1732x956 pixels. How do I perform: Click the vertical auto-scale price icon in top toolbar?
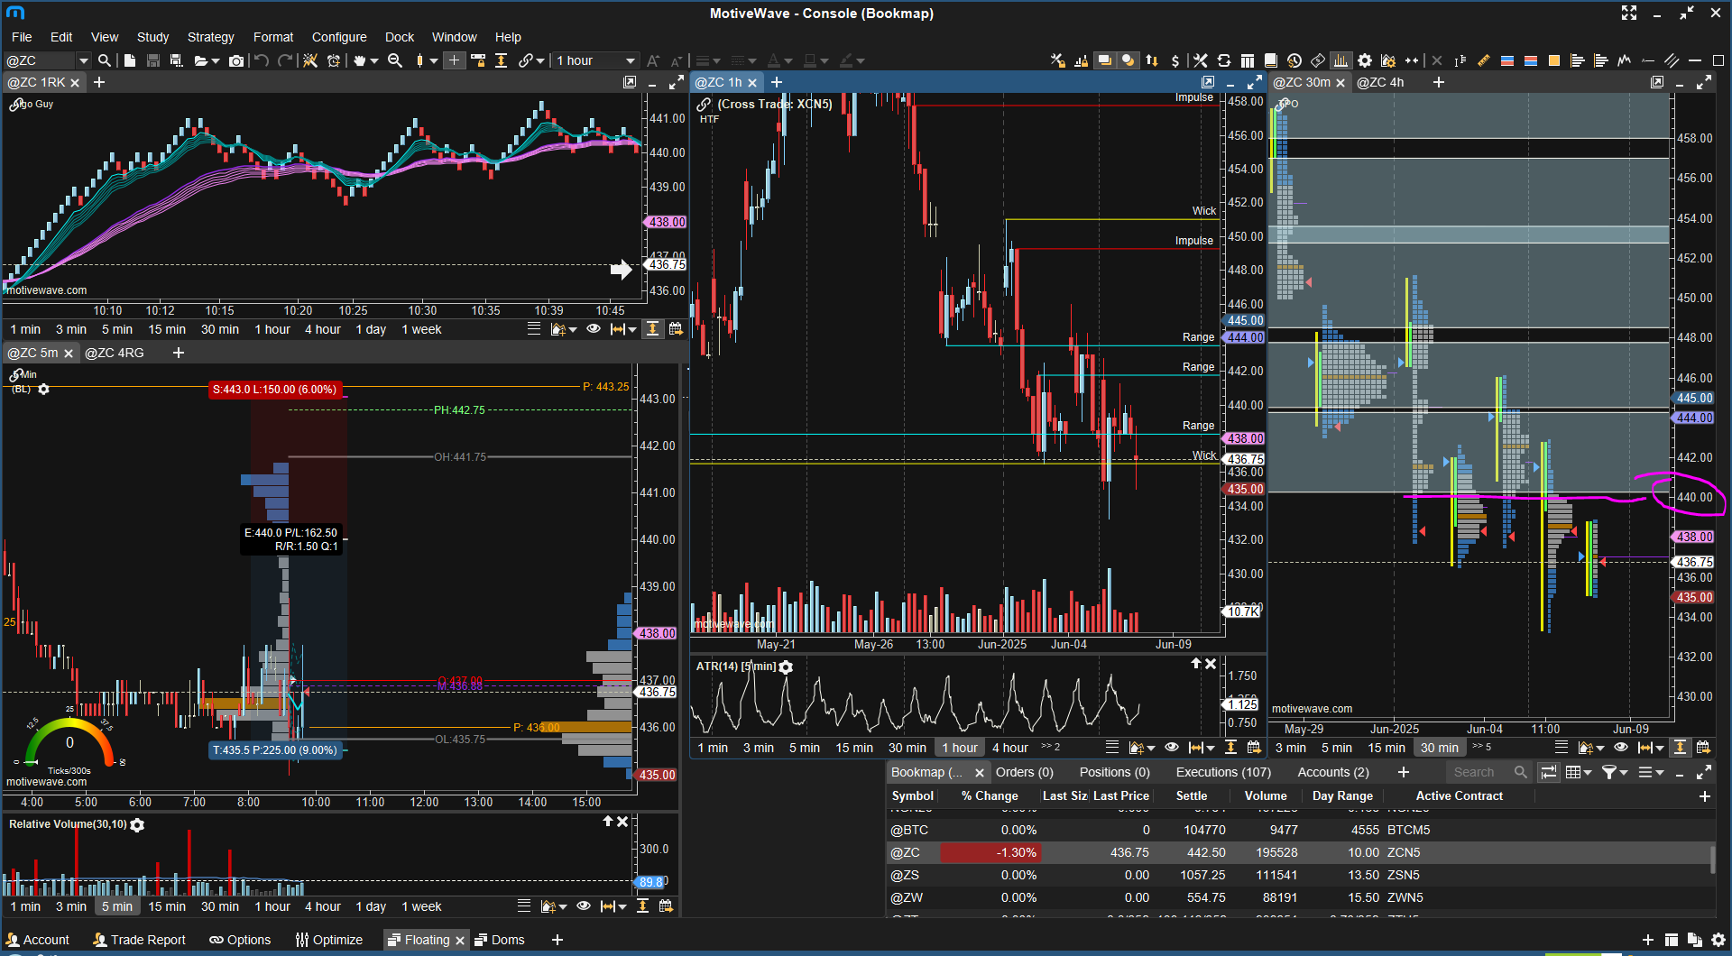tap(501, 60)
